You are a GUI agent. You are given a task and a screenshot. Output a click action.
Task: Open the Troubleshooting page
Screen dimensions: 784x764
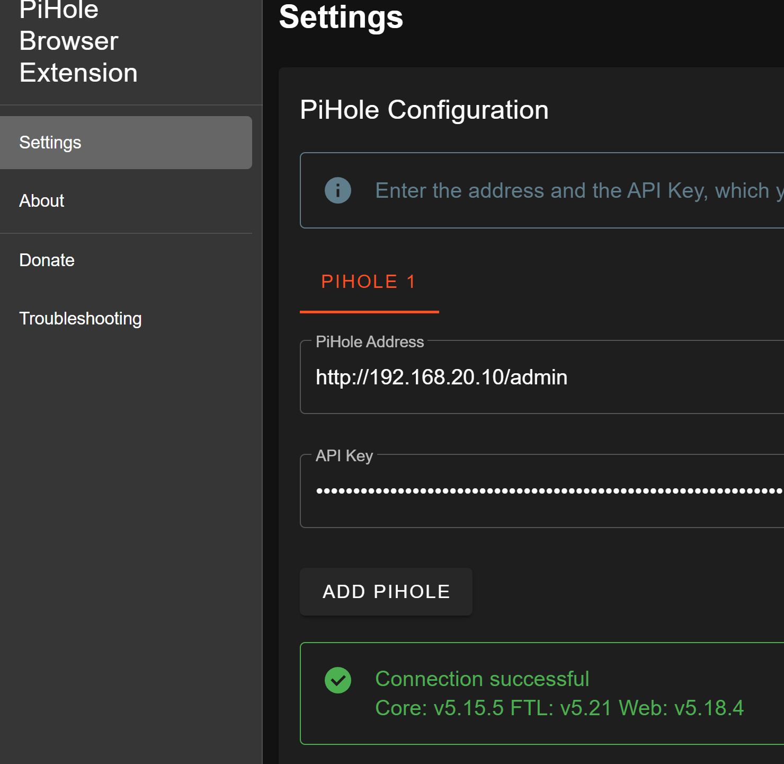[81, 318]
